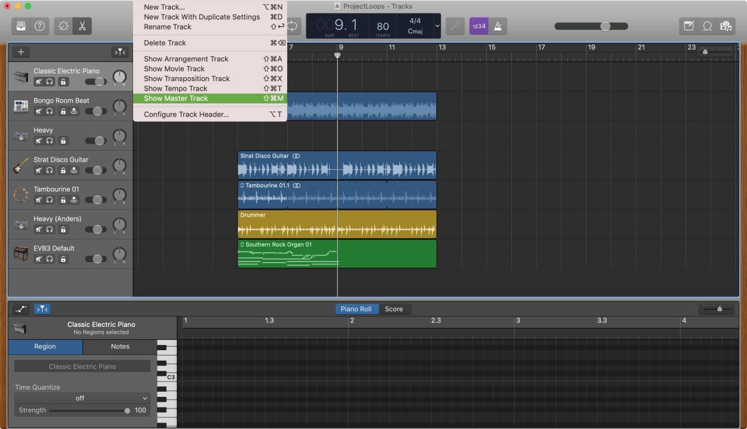
Task: Open the Notes inspector tab
Action: 120,346
